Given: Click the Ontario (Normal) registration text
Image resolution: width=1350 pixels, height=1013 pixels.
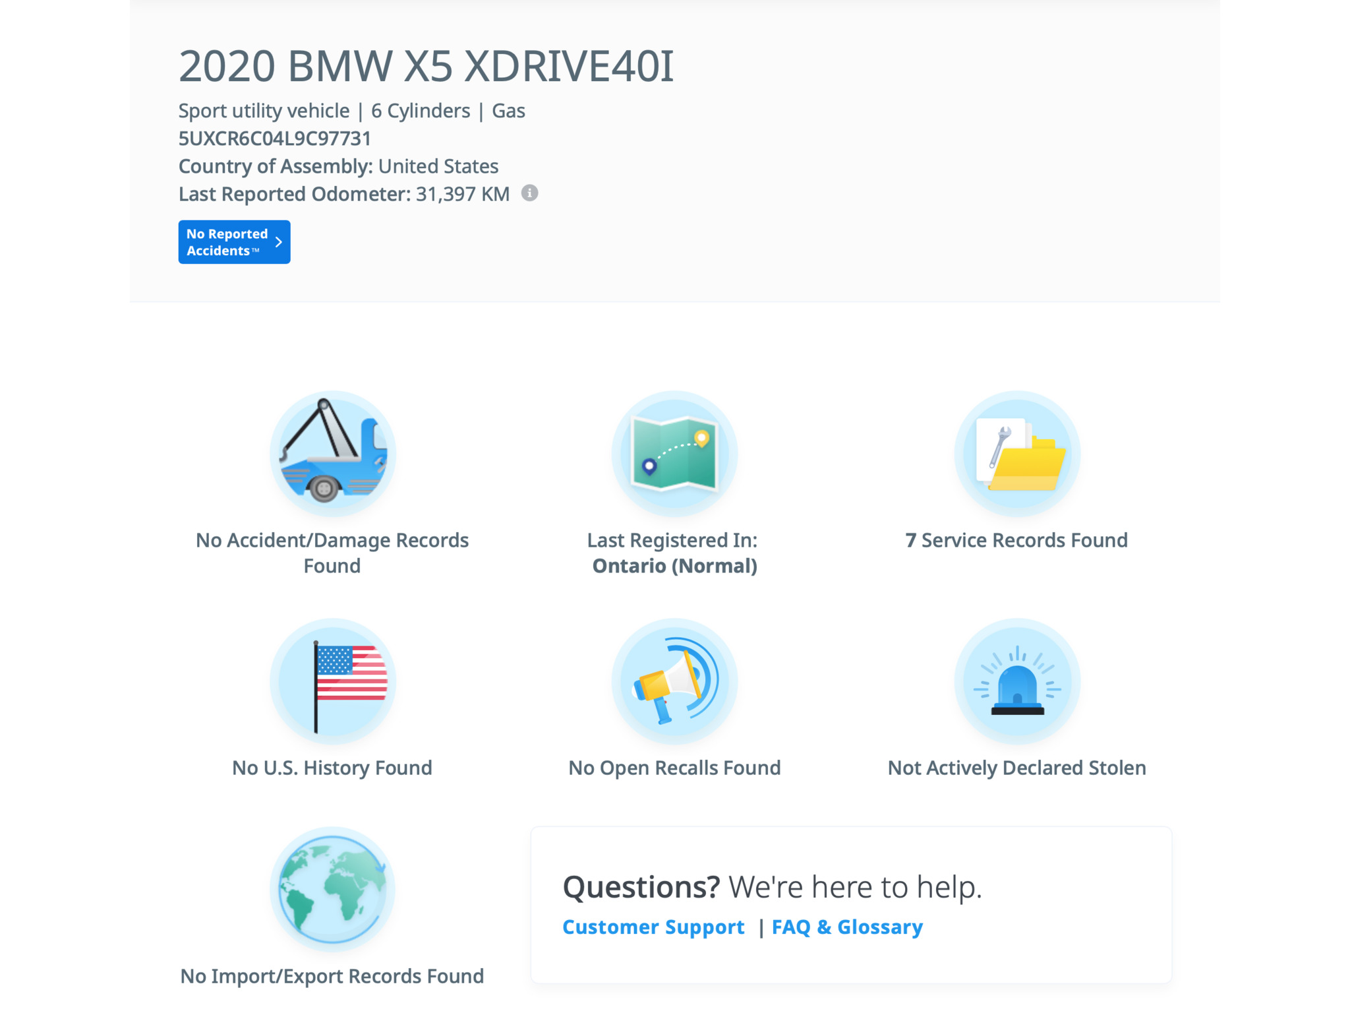Looking at the screenshot, I should tap(674, 566).
